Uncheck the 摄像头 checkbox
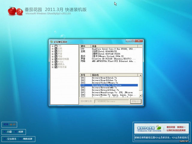This screenshot has height=144, width=192. pyautogui.click(x=56, y=64)
